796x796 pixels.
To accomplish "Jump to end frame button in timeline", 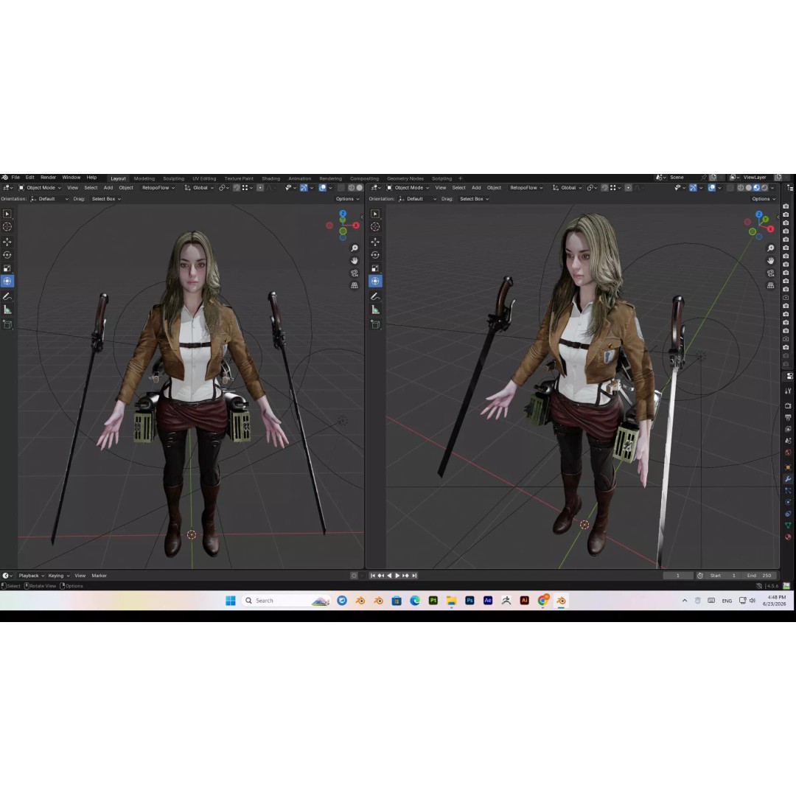I will point(414,576).
